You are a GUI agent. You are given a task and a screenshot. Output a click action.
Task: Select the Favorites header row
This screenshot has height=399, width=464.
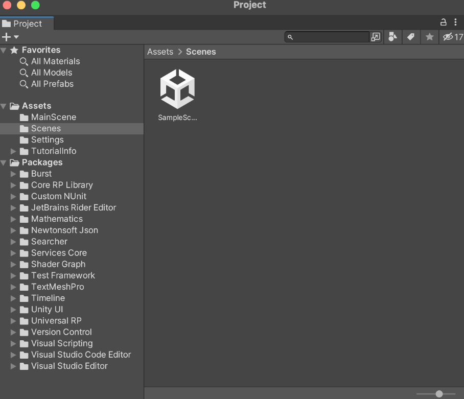tap(72, 50)
